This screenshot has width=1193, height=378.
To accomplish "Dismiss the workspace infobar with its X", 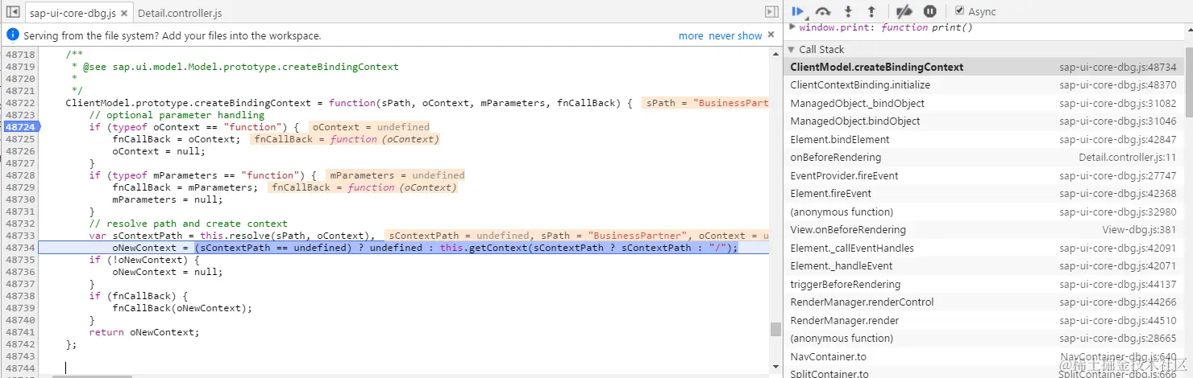I will (771, 34).
